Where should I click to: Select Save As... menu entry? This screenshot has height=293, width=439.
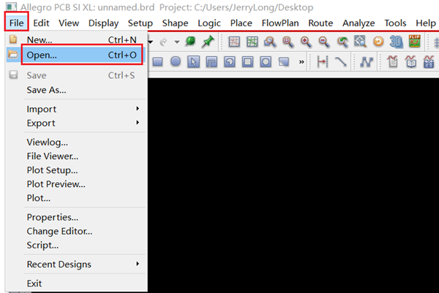(x=46, y=90)
